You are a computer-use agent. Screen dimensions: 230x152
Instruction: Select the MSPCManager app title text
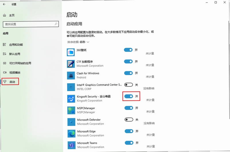coord(86,108)
